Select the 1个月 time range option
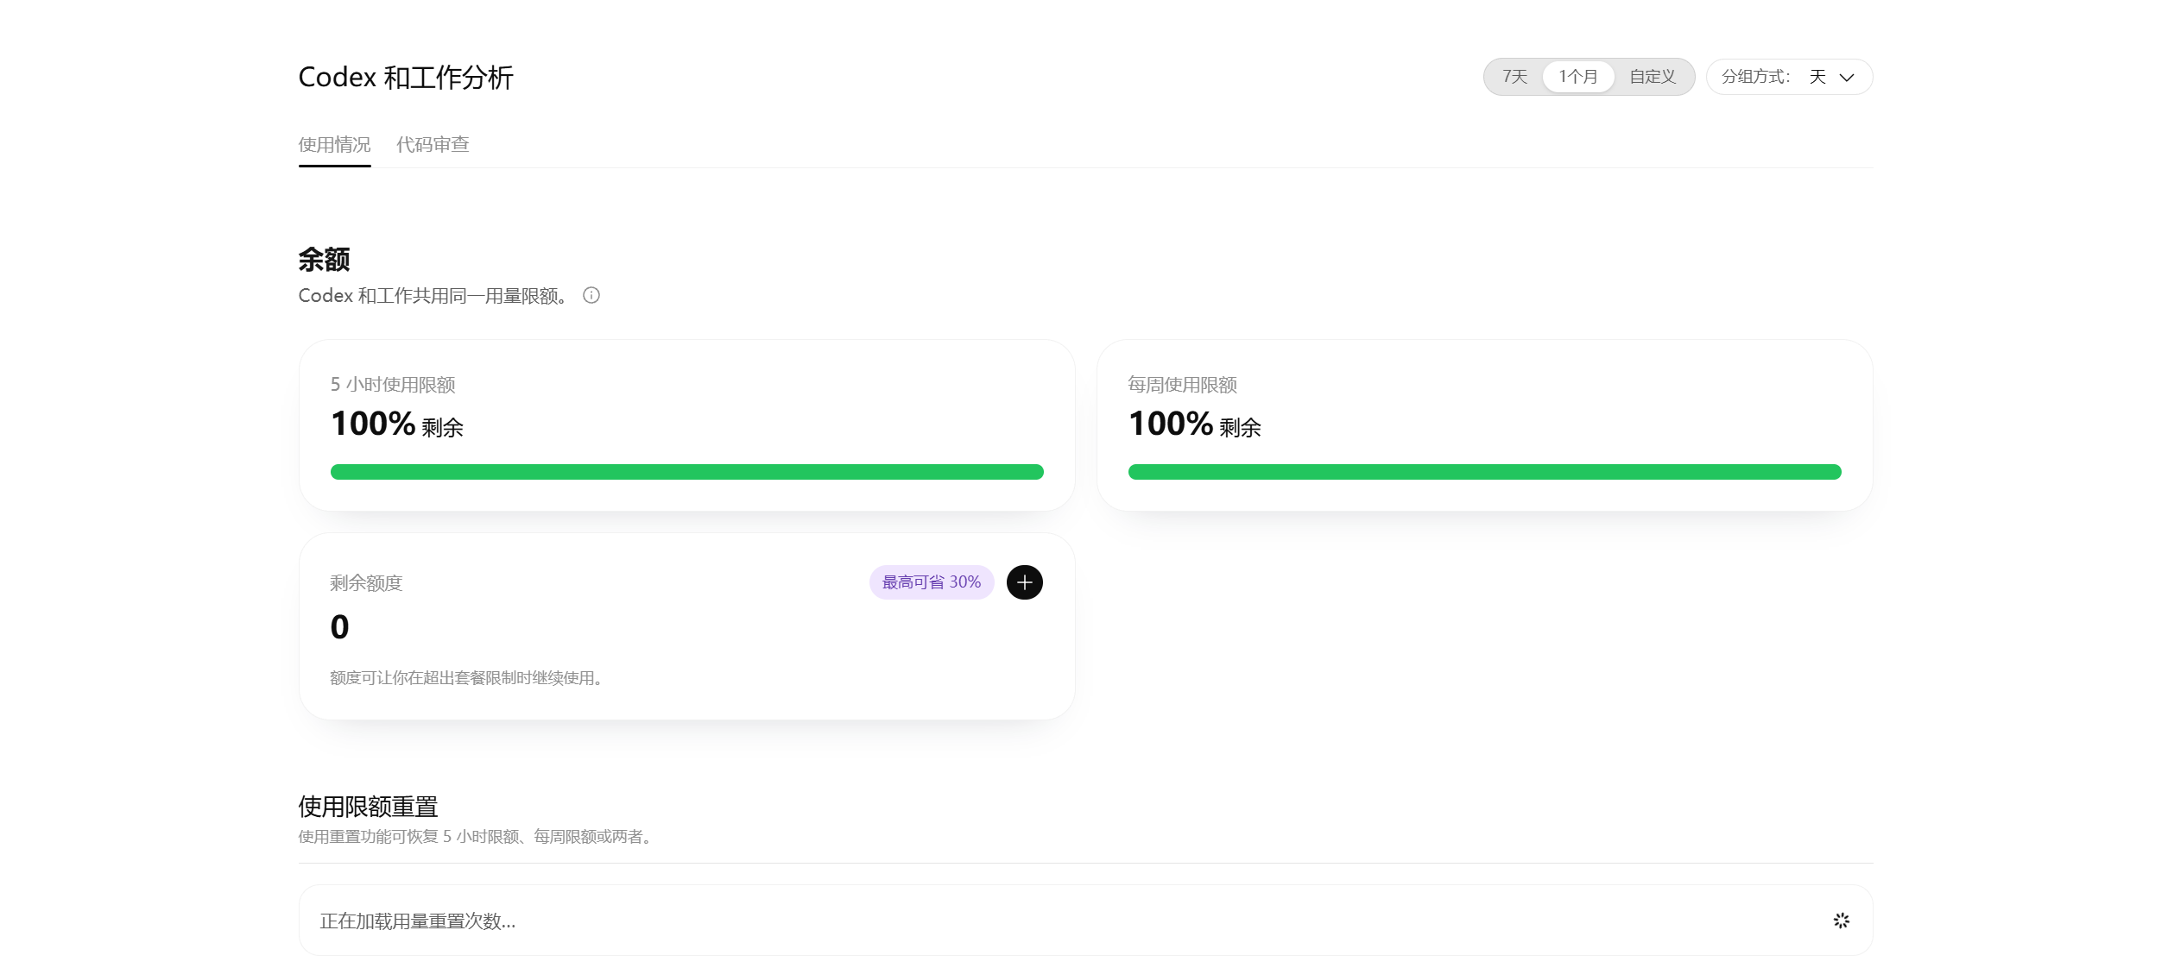The image size is (2168, 968). click(1578, 77)
